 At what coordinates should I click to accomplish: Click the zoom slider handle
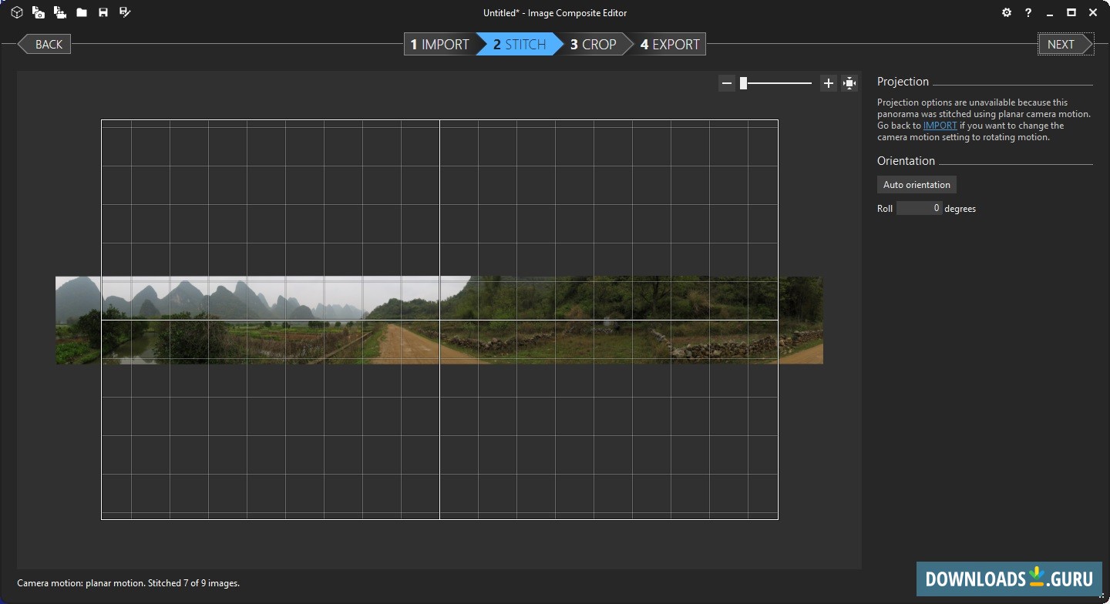743,83
